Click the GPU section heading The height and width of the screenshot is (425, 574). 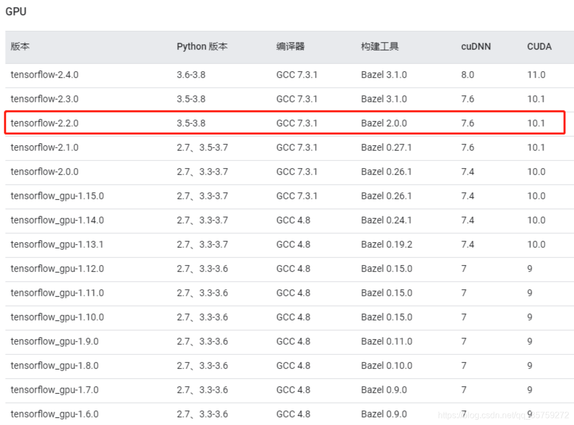[16, 11]
